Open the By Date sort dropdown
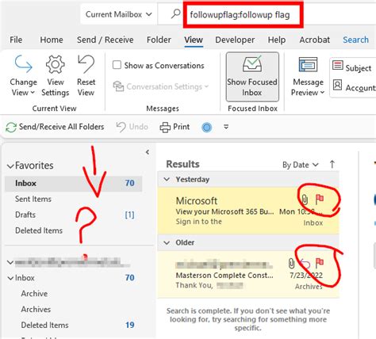This screenshot has height=339, width=376. point(300,165)
